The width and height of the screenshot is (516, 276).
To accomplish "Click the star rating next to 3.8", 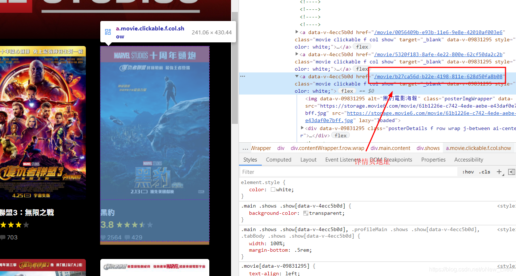I will click(x=135, y=225).
